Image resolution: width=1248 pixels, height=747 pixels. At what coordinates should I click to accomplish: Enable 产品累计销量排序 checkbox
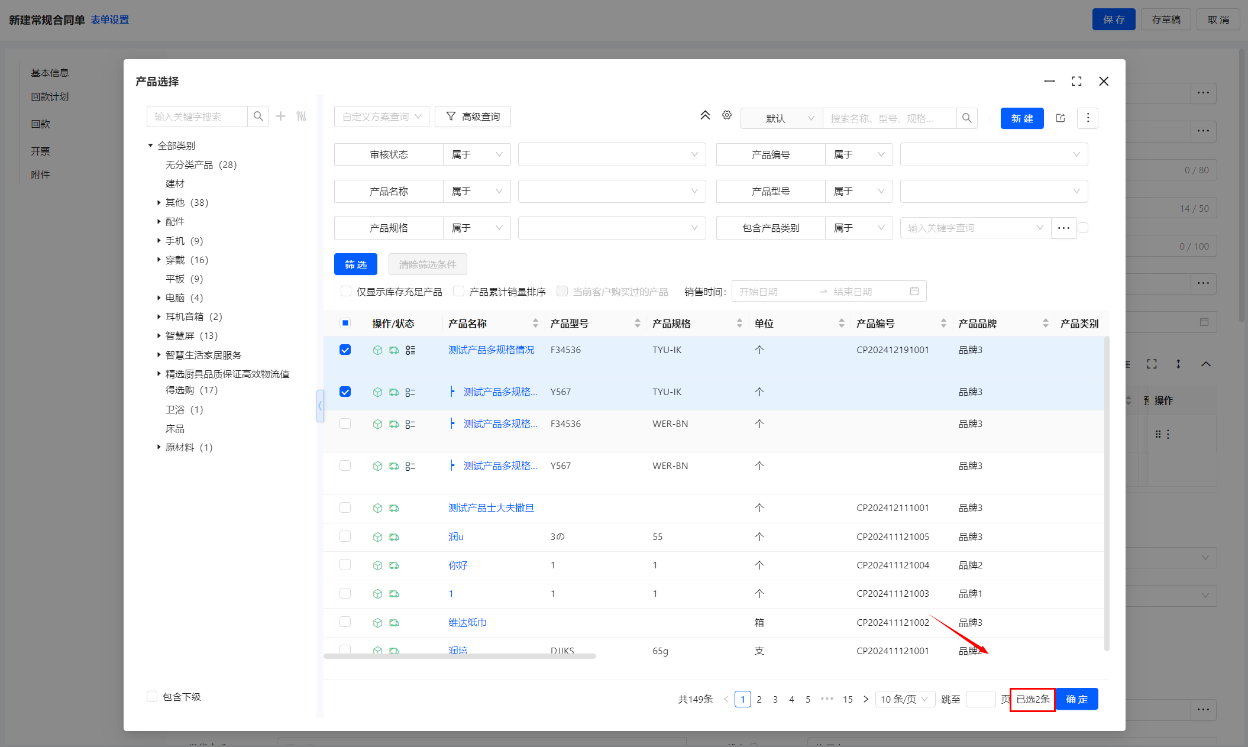[458, 291]
